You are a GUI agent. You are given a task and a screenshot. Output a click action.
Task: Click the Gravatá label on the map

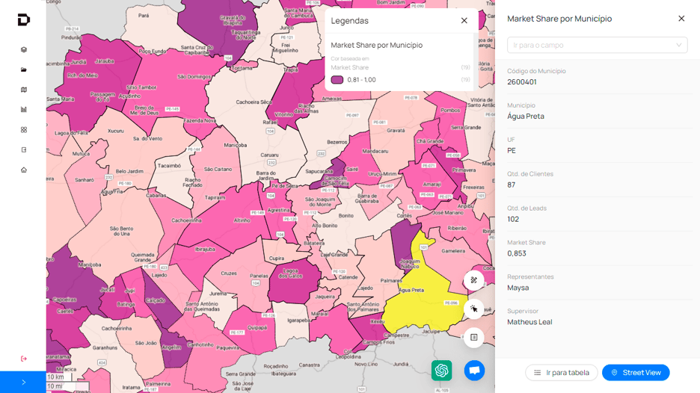click(396, 130)
